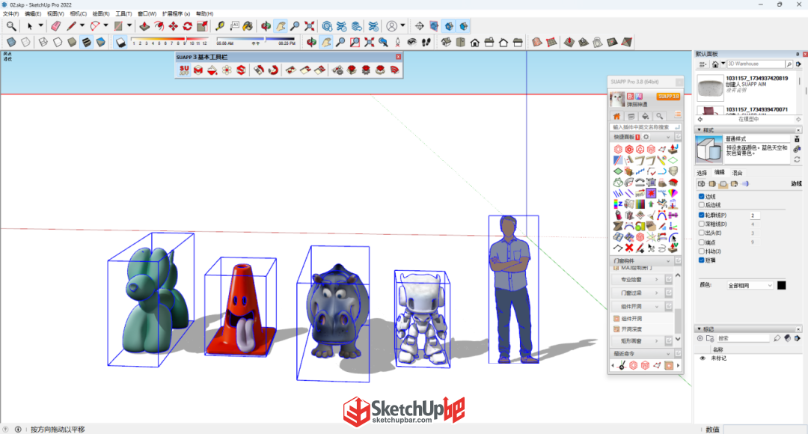This screenshot has width=808, height=434.
Task: Toggle the 后边线 back edges checkbox
Action: pos(701,205)
